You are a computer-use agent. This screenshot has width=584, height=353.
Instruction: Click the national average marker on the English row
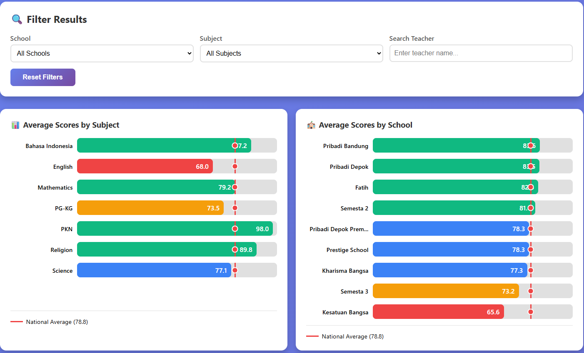click(235, 166)
